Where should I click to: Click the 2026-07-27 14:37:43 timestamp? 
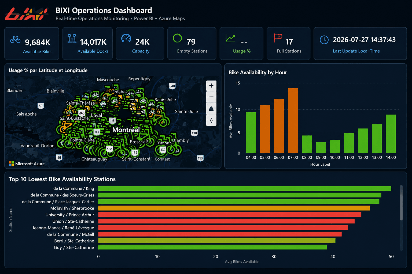coord(364,40)
